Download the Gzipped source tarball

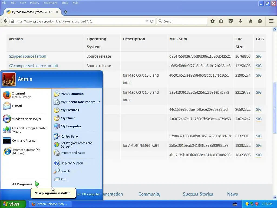(x=27, y=56)
